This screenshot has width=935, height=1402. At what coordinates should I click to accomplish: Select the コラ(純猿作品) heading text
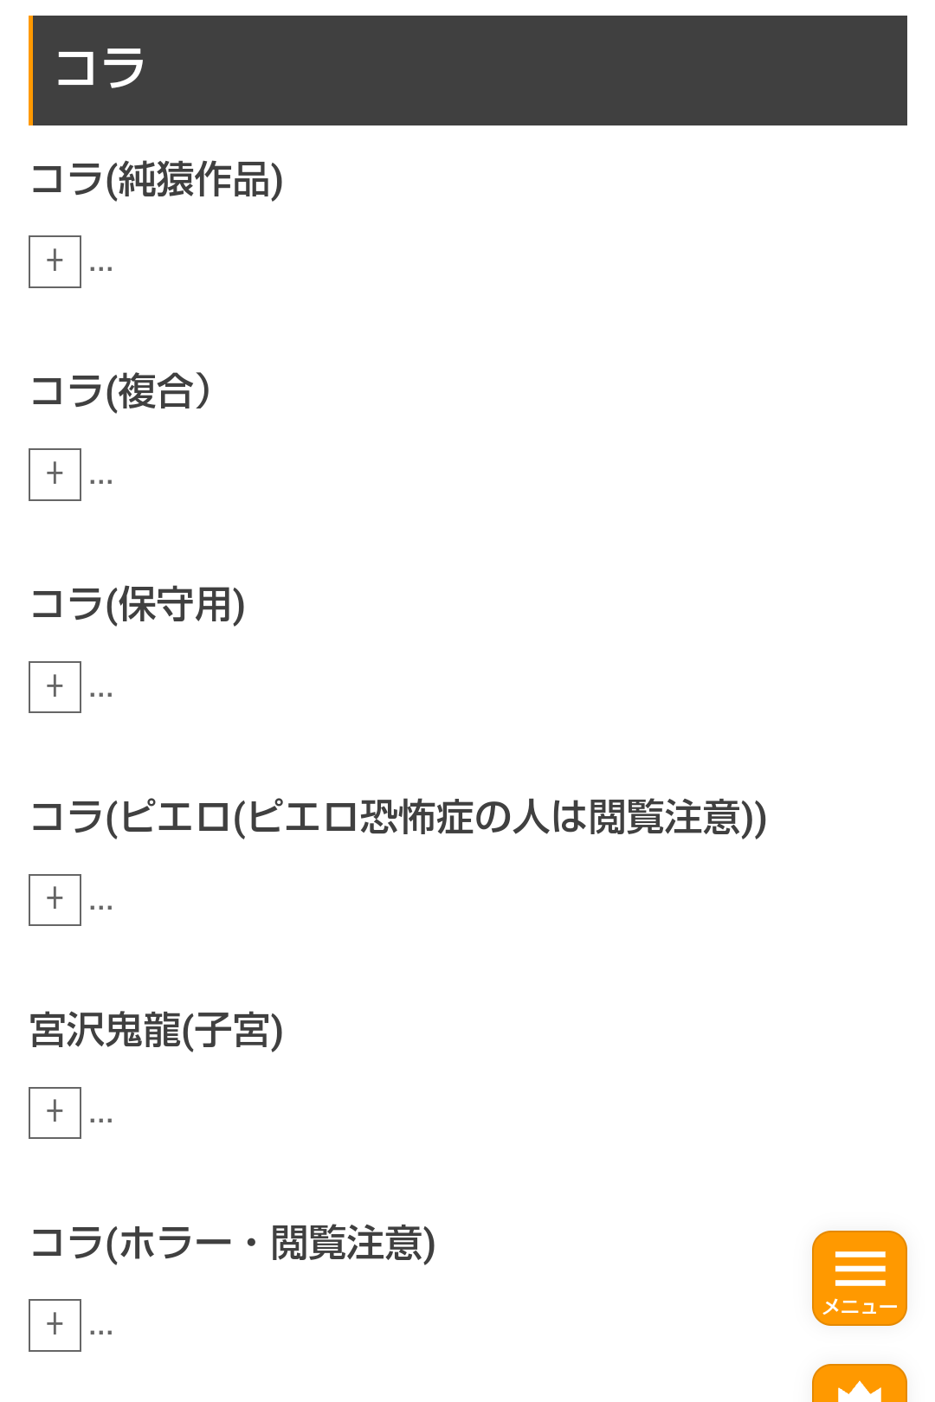tap(157, 180)
